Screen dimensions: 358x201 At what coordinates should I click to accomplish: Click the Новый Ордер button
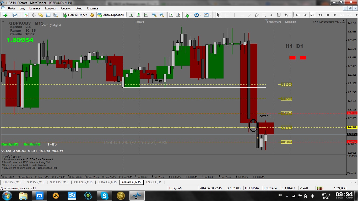tap(75, 15)
